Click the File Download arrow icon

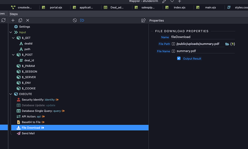[x=18, y=128]
